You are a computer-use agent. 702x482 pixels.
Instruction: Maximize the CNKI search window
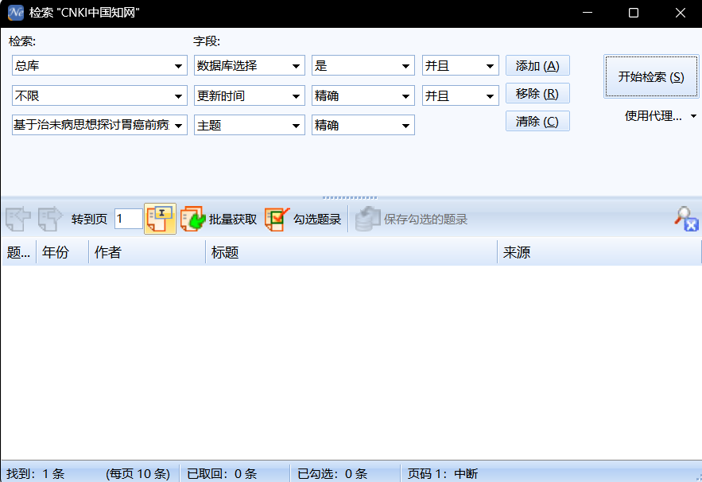[x=634, y=13]
